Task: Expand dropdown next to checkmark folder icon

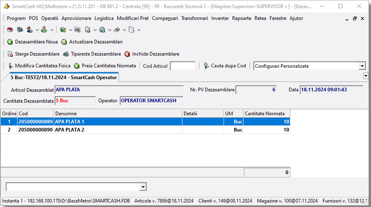Action: pyautogui.click(x=70, y=30)
